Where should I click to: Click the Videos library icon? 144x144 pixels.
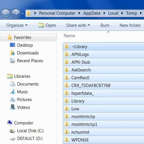(12, 107)
